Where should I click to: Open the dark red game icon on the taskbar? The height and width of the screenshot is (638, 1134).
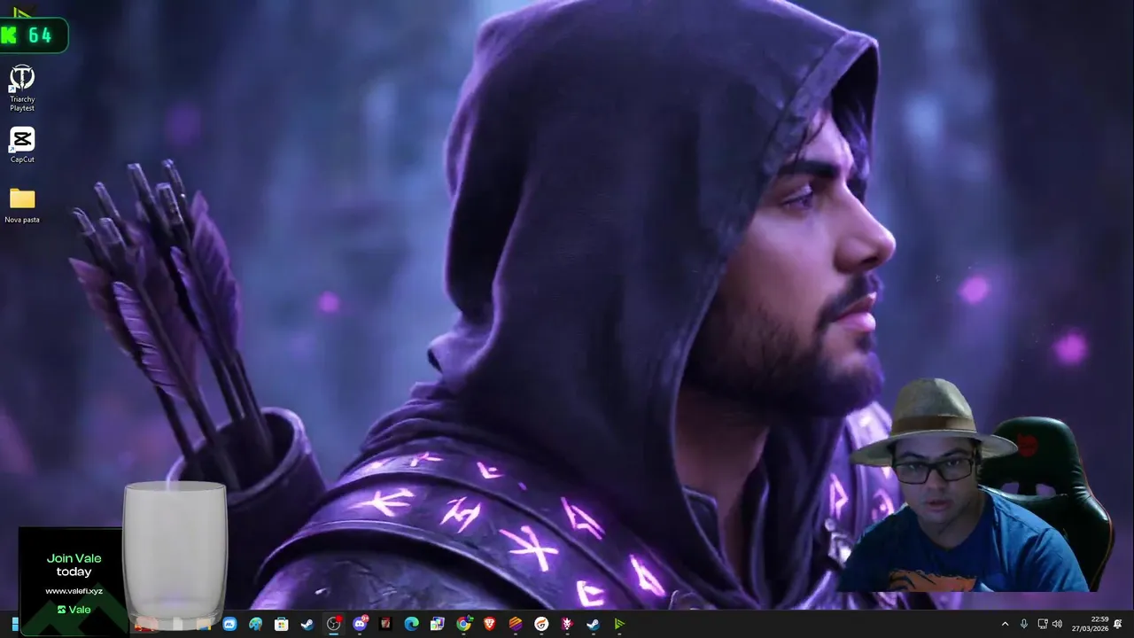(x=385, y=624)
